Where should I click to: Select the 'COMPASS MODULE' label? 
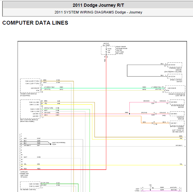(x=180, y=118)
